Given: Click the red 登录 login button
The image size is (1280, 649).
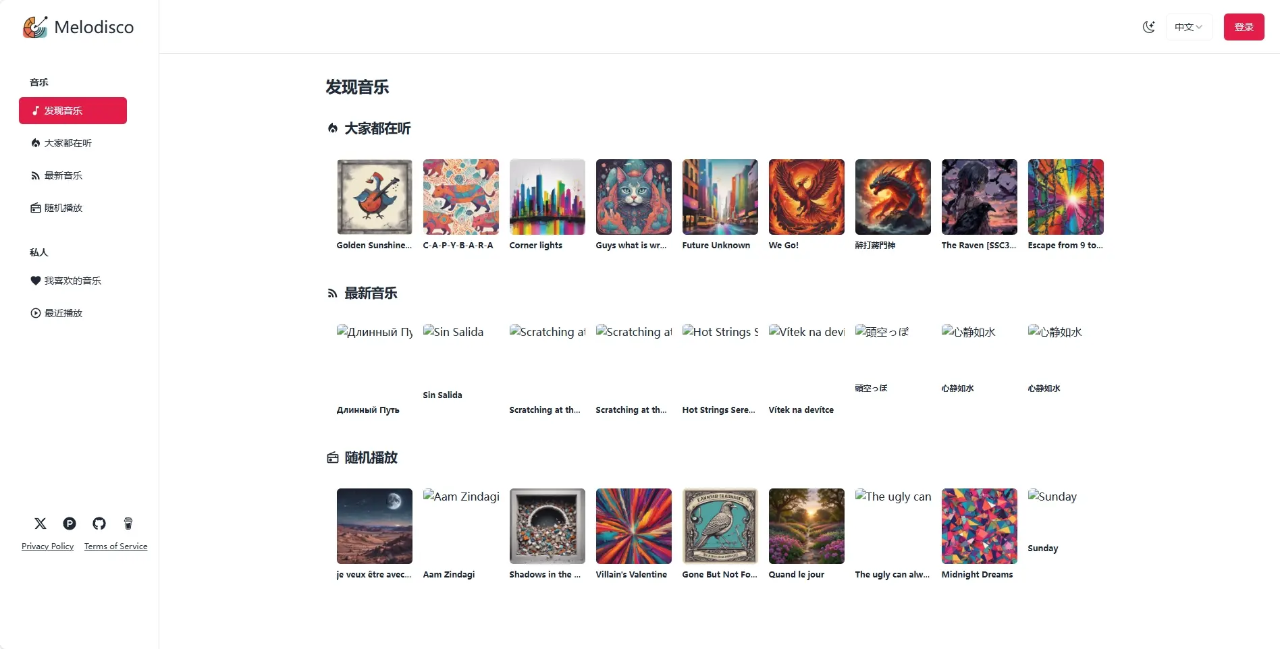Looking at the screenshot, I should (x=1244, y=27).
